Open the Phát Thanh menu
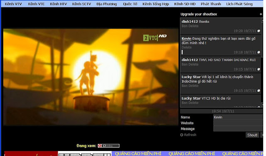This screenshot has width=266, height=156. click(x=211, y=4)
